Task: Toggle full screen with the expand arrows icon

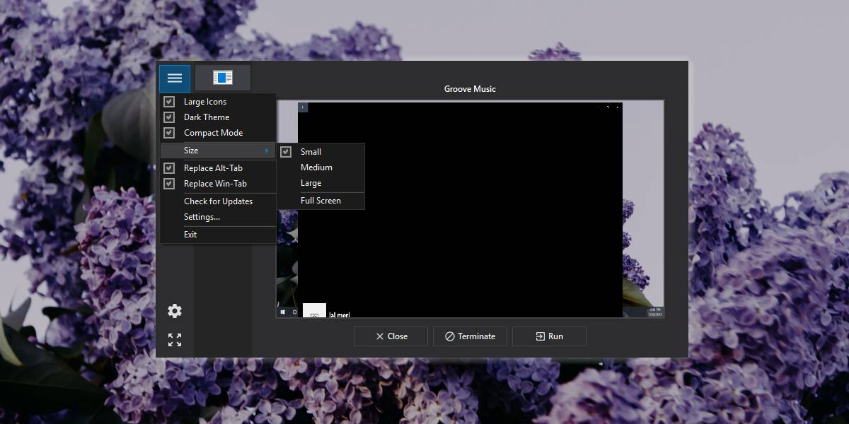Action: coord(175,340)
